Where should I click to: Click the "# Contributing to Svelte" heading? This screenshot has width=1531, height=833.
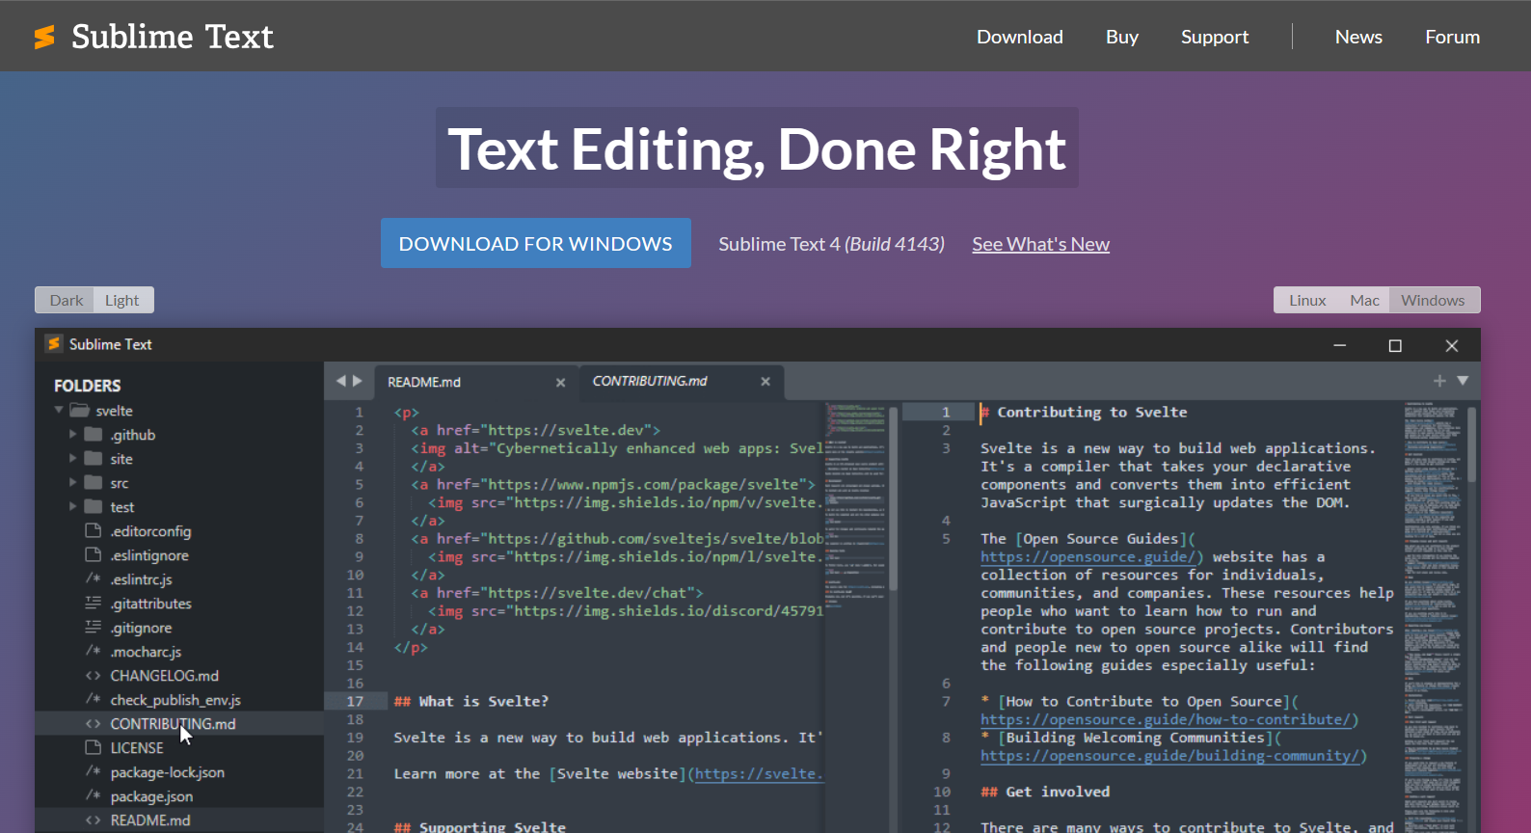pos(1084,412)
